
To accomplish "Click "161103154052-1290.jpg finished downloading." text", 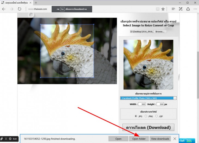I will tap(50, 139).
